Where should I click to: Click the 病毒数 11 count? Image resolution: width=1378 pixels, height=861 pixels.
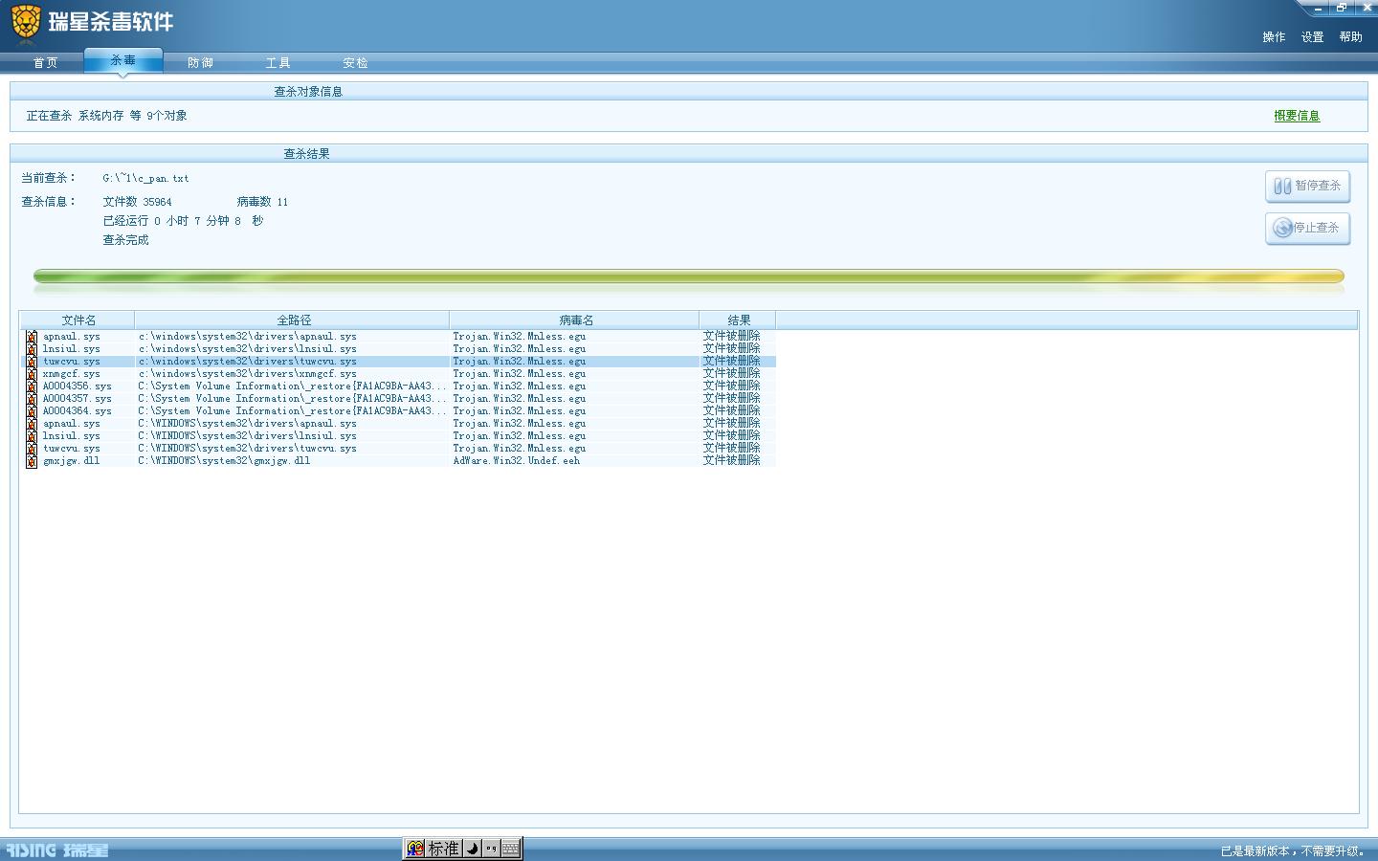point(262,202)
